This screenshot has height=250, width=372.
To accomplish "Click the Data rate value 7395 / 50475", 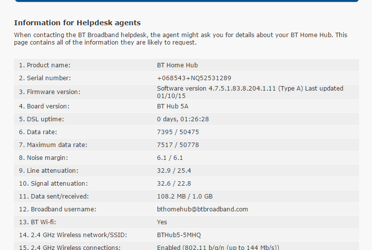I will click(178, 132).
